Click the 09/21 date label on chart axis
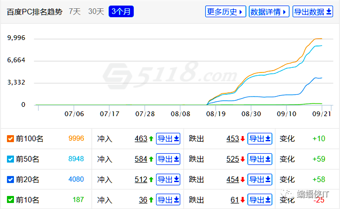 click(321, 114)
